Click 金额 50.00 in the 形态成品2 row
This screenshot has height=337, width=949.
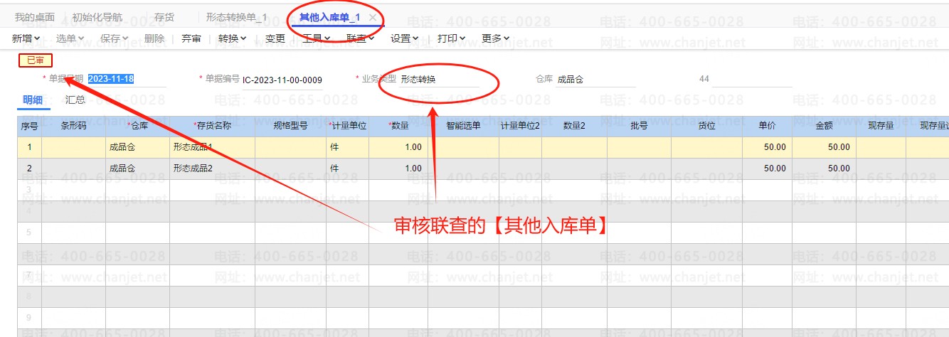coord(824,168)
